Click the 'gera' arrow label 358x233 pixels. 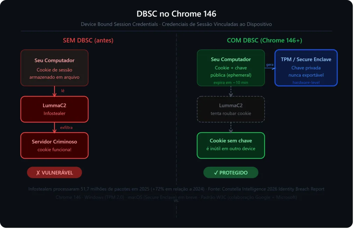[270, 65]
